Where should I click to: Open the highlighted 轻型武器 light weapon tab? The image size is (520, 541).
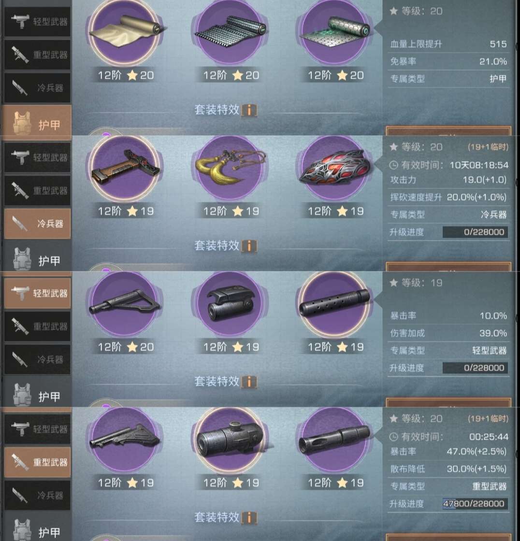[x=38, y=293]
